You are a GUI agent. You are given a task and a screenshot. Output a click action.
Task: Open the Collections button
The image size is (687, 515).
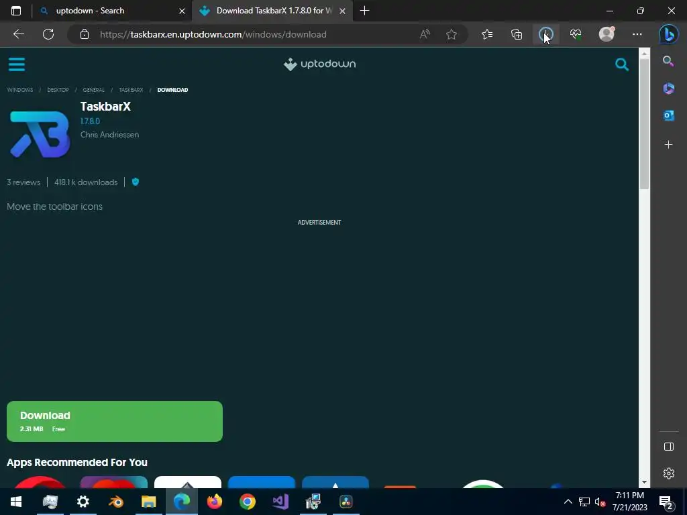pos(517,34)
